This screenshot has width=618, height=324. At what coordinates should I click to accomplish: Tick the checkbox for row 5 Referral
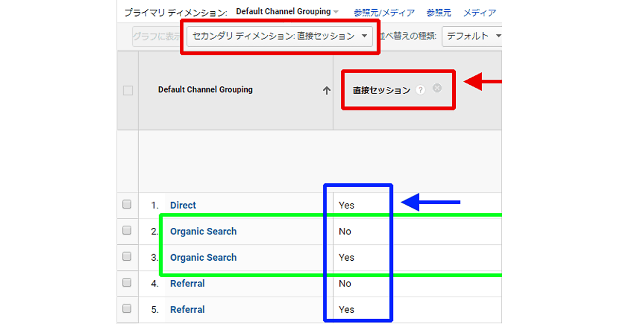pos(127,309)
